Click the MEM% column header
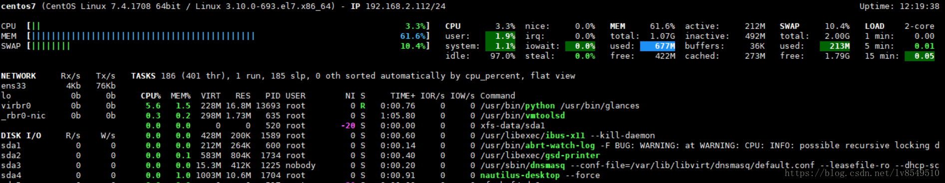The image size is (945, 183). click(181, 95)
